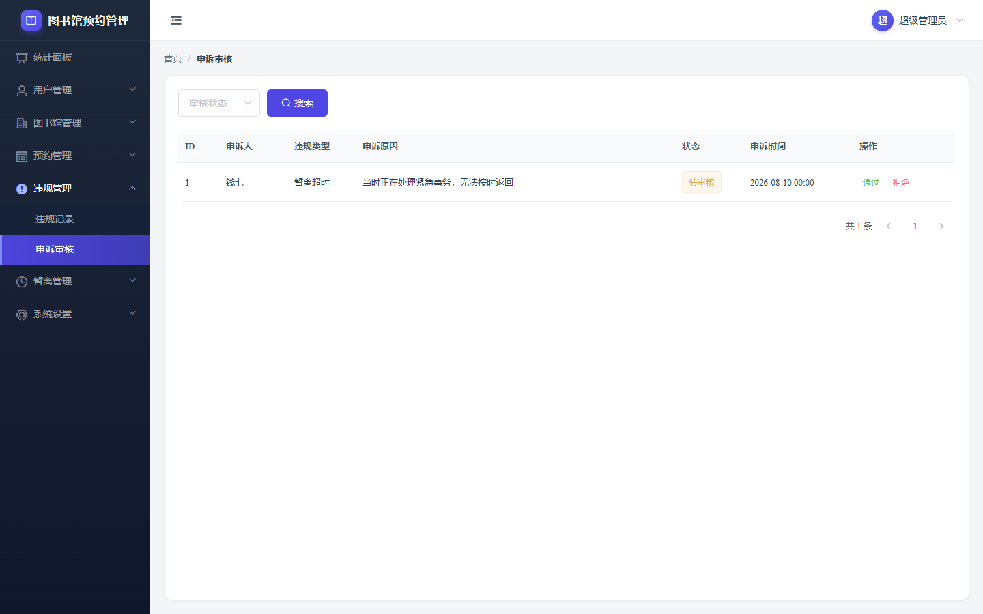Viewport: 983px width, 614px height.
Task: Click the appeal time 2026-08-10 00:00
Action: (x=782, y=183)
